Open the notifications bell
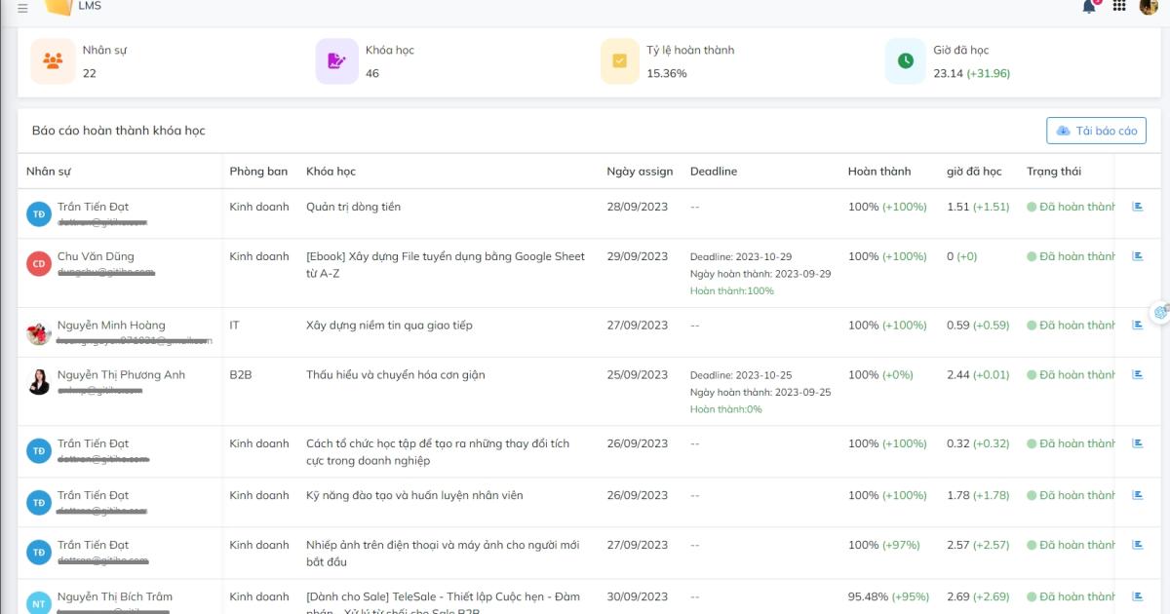Image resolution: width=1170 pixels, height=614 pixels. pyautogui.click(x=1089, y=7)
